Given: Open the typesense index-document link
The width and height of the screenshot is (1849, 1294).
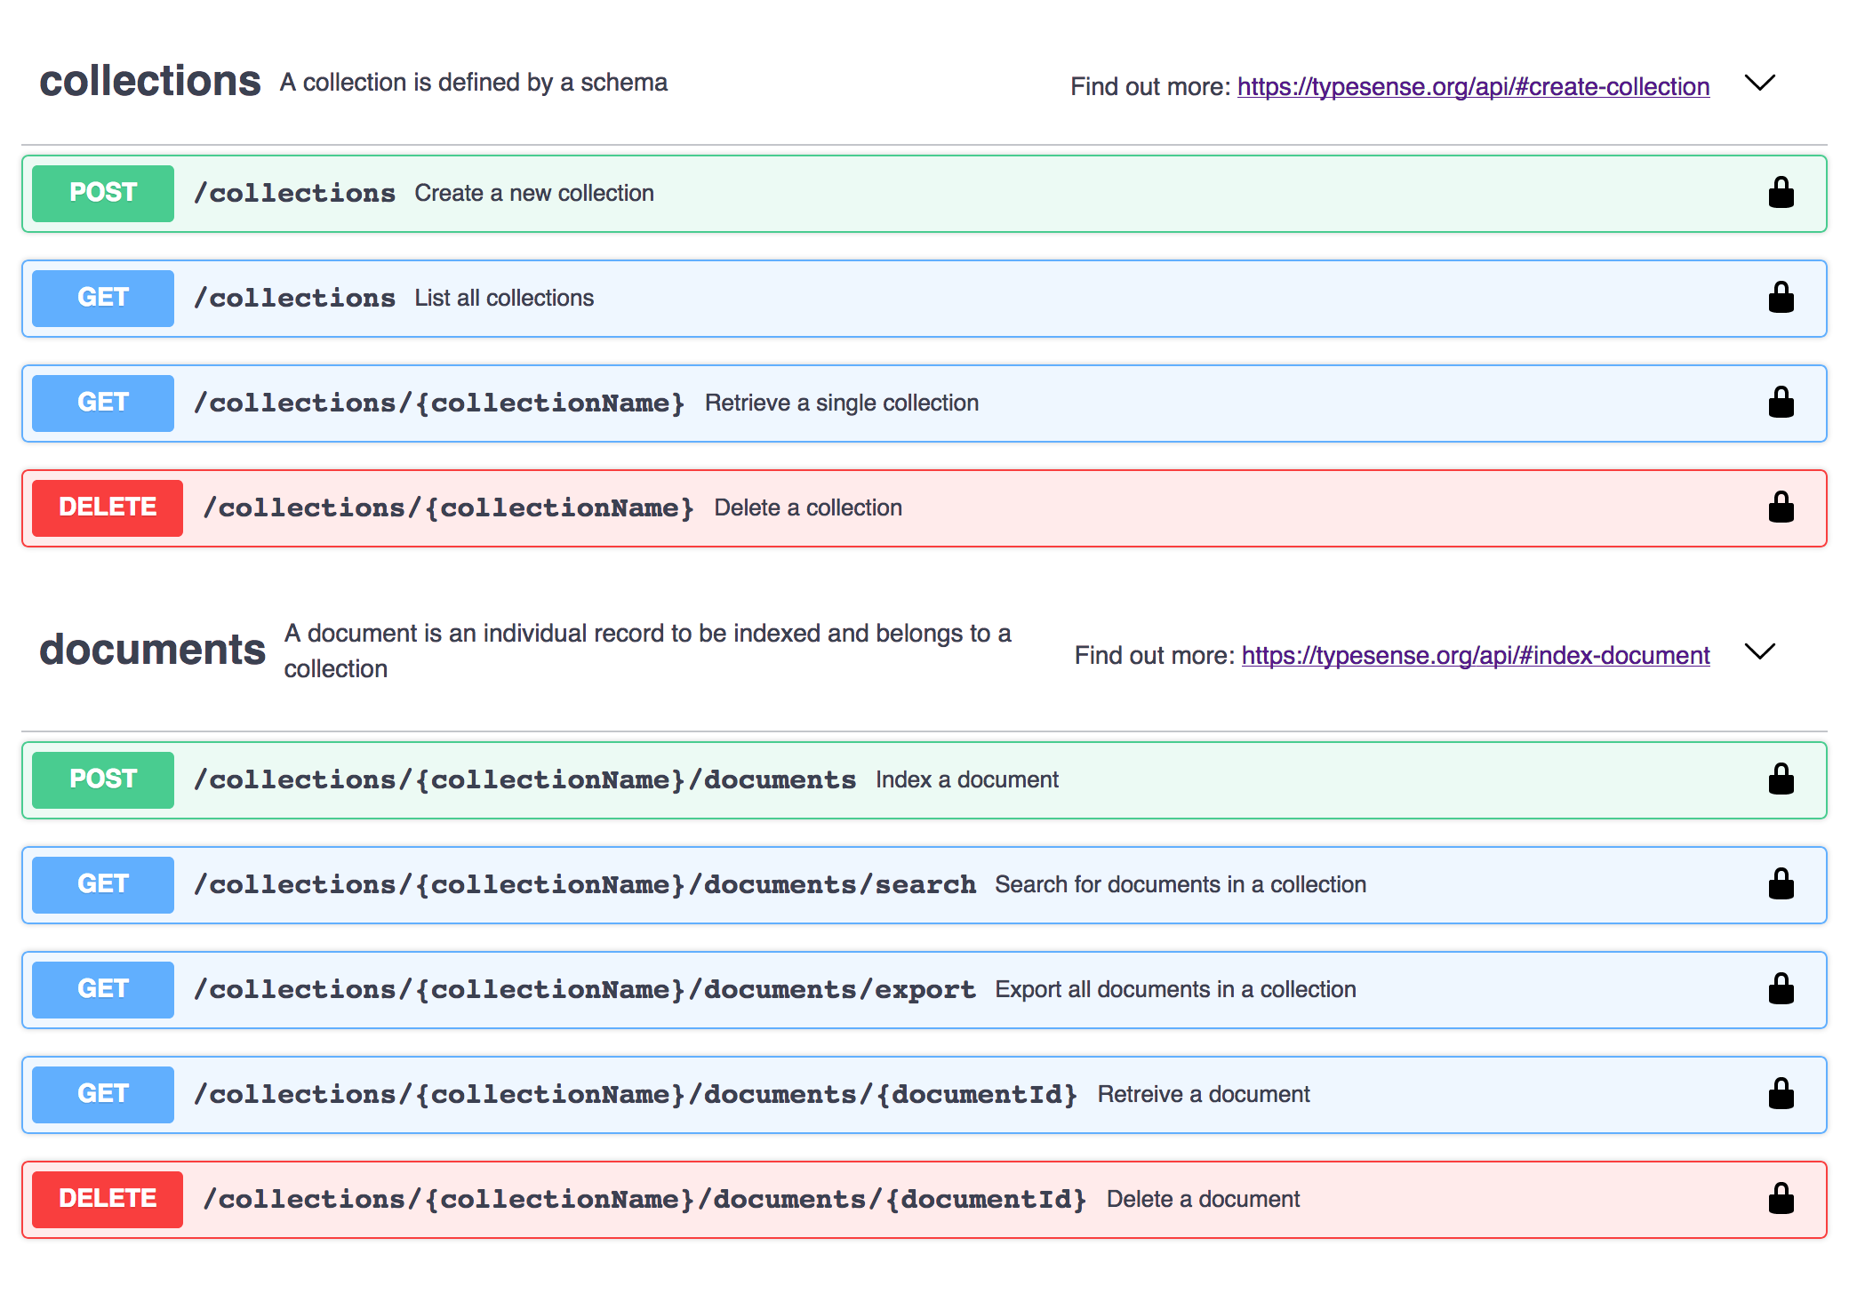Looking at the screenshot, I should (1475, 656).
